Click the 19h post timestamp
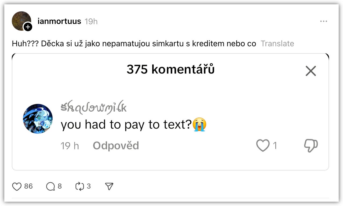The width and height of the screenshot is (343, 206). pos(91,22)
